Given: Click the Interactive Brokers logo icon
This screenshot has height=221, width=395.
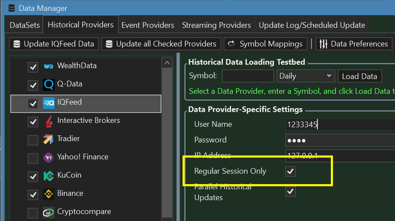Looking at the screenshot, I should [x=49, y=122].
